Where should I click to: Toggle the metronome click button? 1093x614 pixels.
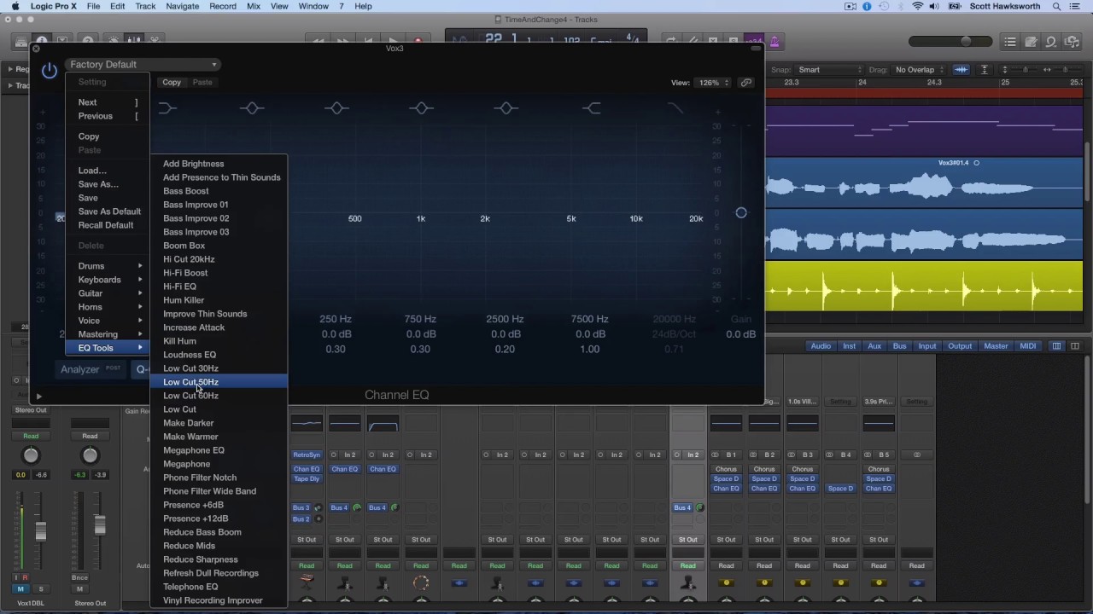tap(774, 41)
